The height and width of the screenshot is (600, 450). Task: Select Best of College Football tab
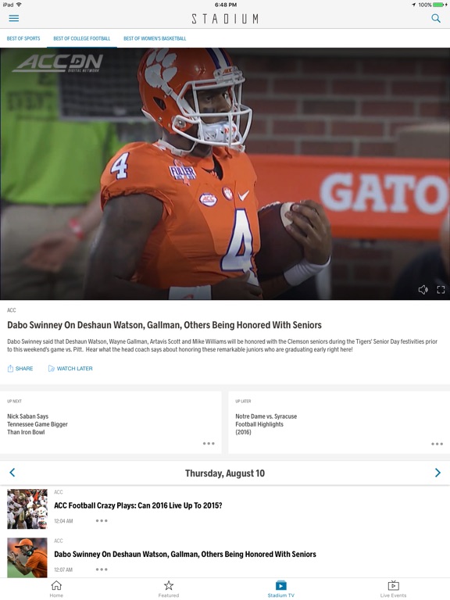[82, 38]
